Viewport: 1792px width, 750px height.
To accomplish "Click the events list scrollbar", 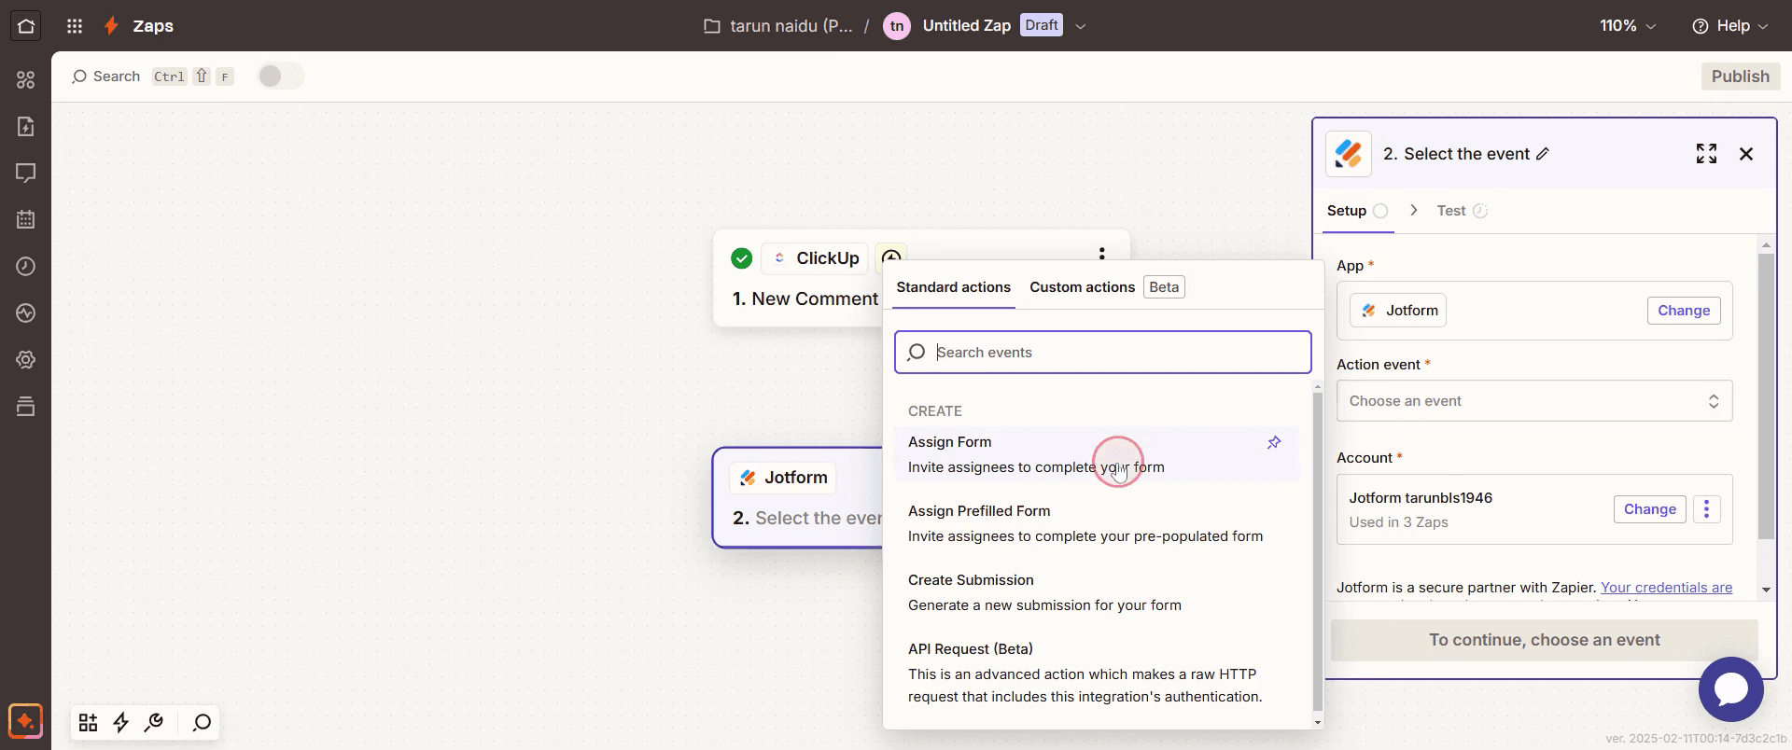I will [x=1318, y=550].
